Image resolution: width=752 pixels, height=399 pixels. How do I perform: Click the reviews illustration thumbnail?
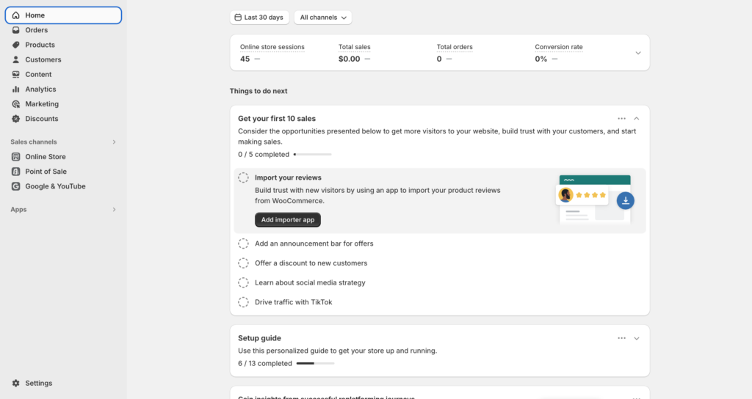click(x=595, y=199)
